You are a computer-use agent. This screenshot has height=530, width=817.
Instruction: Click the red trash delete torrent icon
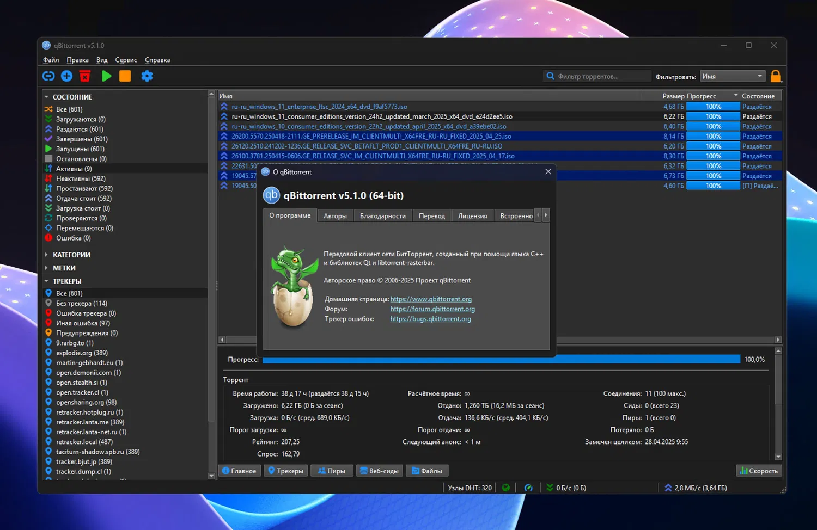(85, 76)
